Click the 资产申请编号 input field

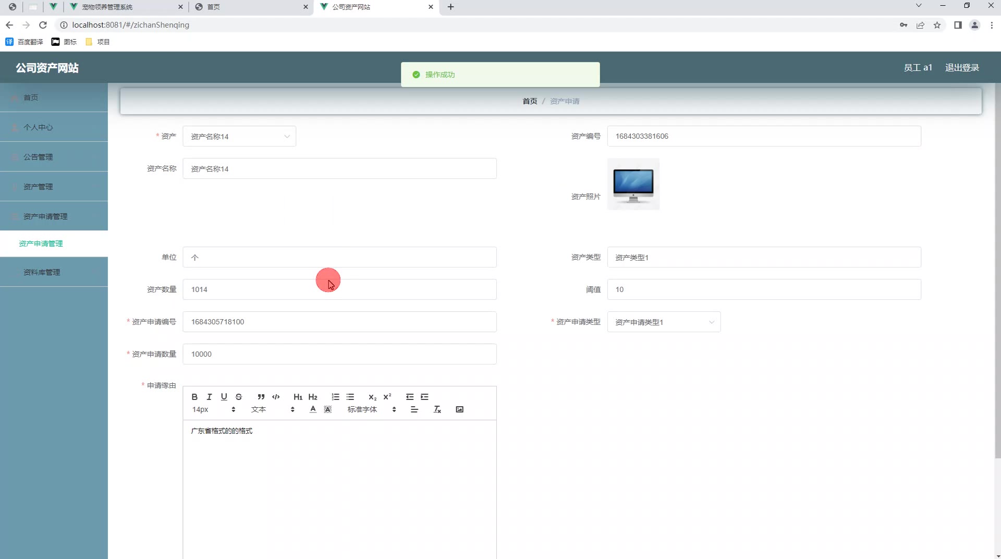(339, 322)
